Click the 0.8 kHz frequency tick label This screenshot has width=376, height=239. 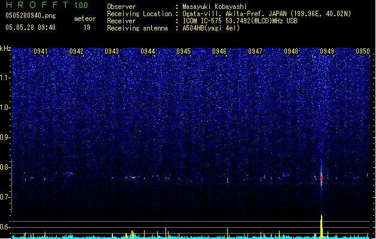pyautogui.click(x=5, y=167)
